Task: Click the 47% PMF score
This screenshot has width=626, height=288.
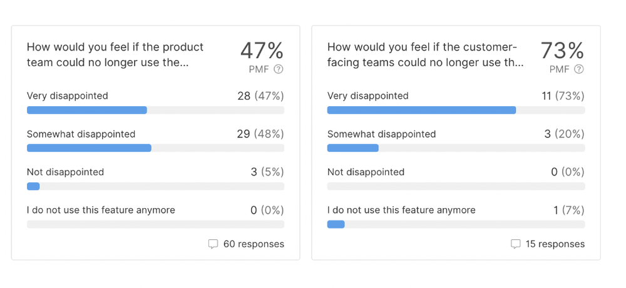Action: click(x=262, y=50)
